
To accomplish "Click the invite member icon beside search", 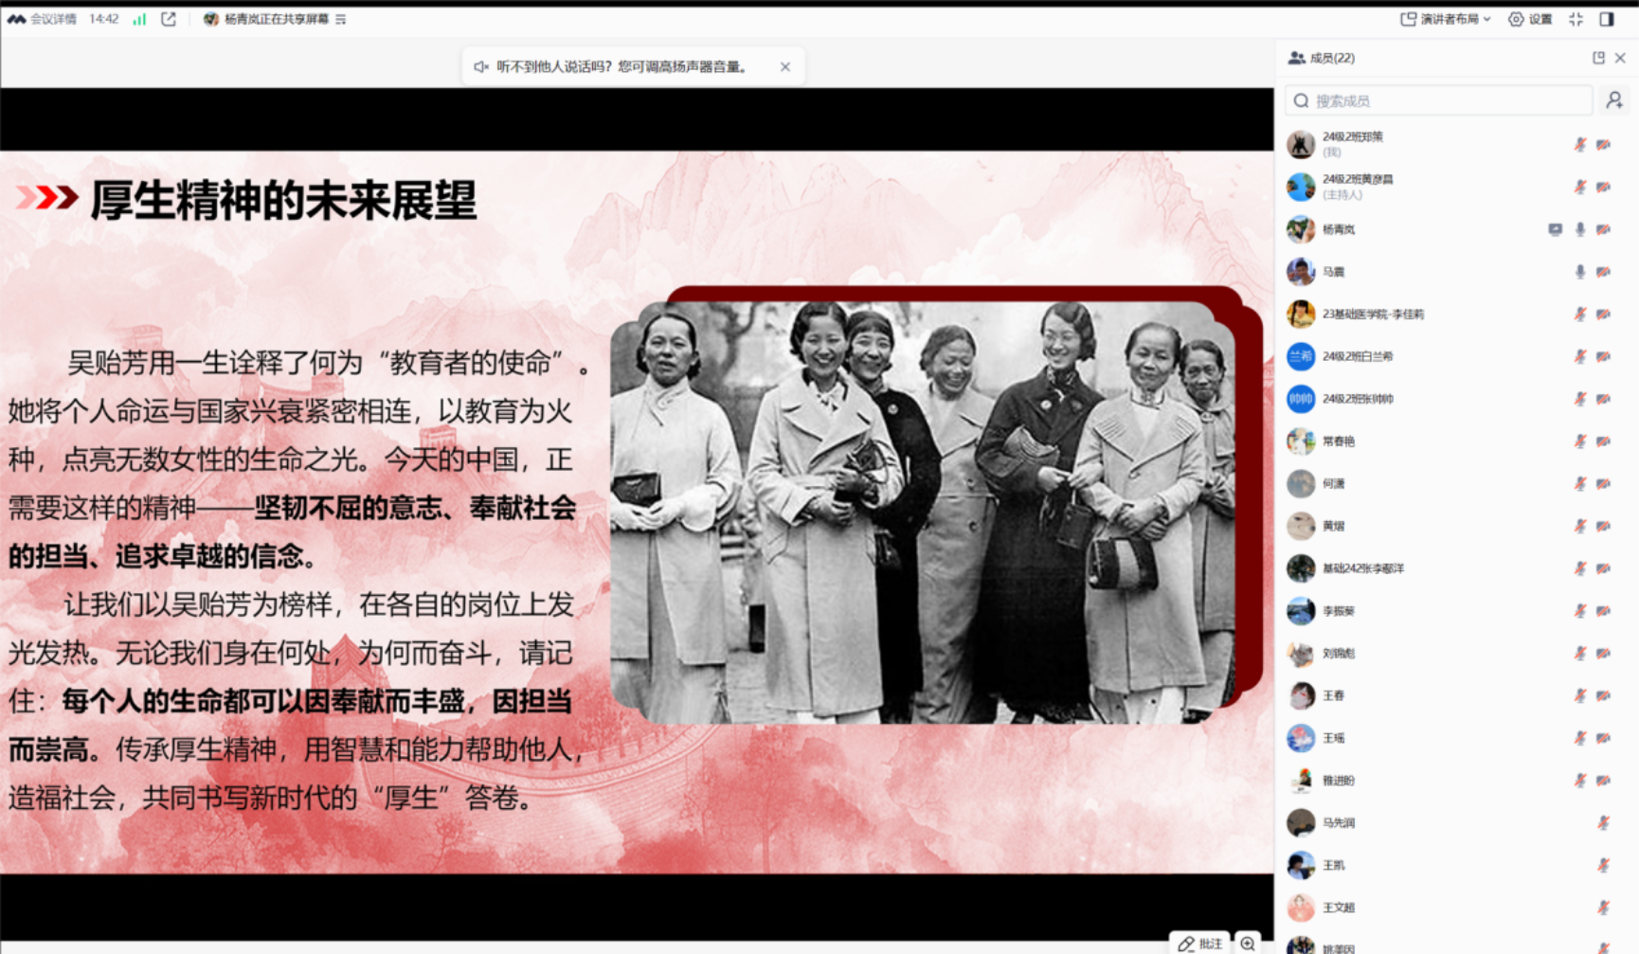I will (x=1614, y=99).
